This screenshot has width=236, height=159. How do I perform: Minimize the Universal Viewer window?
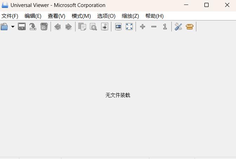point(186,5)
